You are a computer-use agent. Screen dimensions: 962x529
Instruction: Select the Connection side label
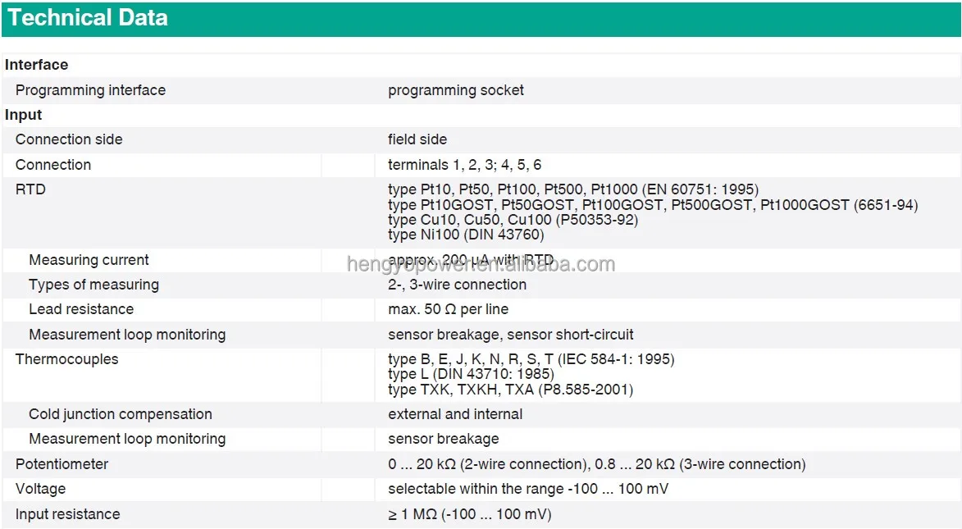click(x=69, y=139)
